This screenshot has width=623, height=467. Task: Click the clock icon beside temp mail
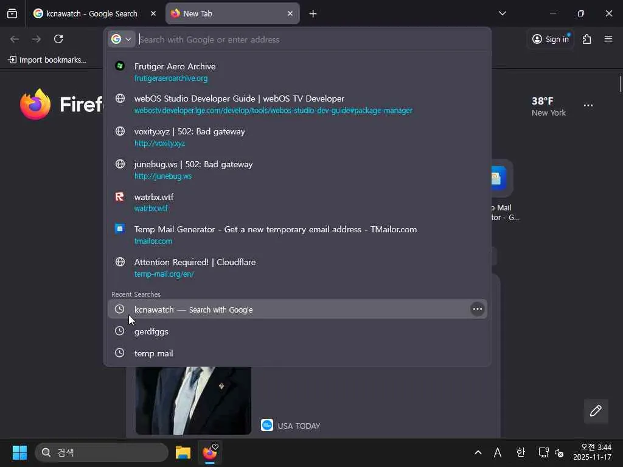click(x=120, y=353)
